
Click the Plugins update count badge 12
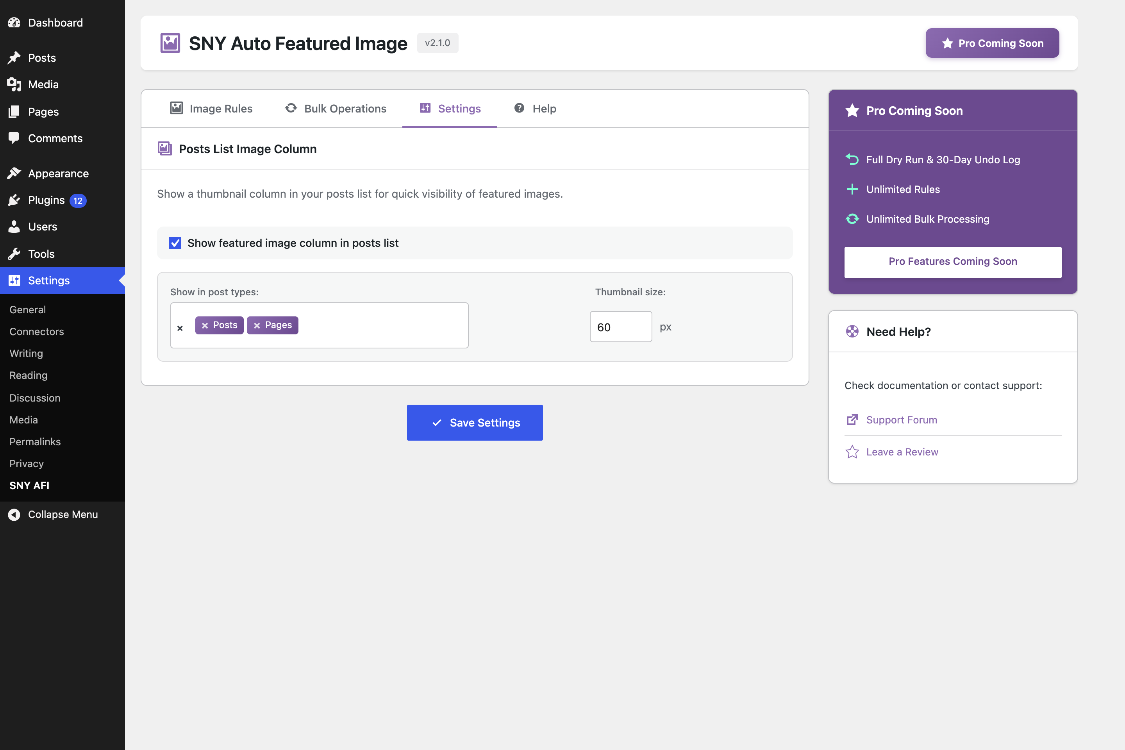click(78, 200)
